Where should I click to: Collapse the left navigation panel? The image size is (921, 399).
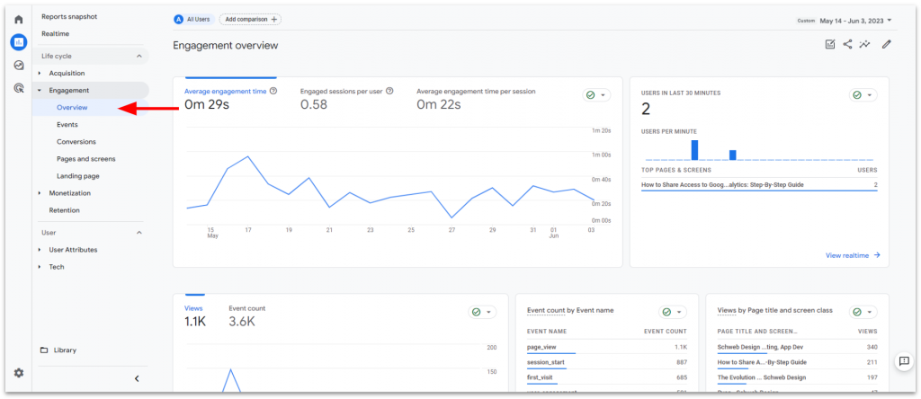click(137, 378)
